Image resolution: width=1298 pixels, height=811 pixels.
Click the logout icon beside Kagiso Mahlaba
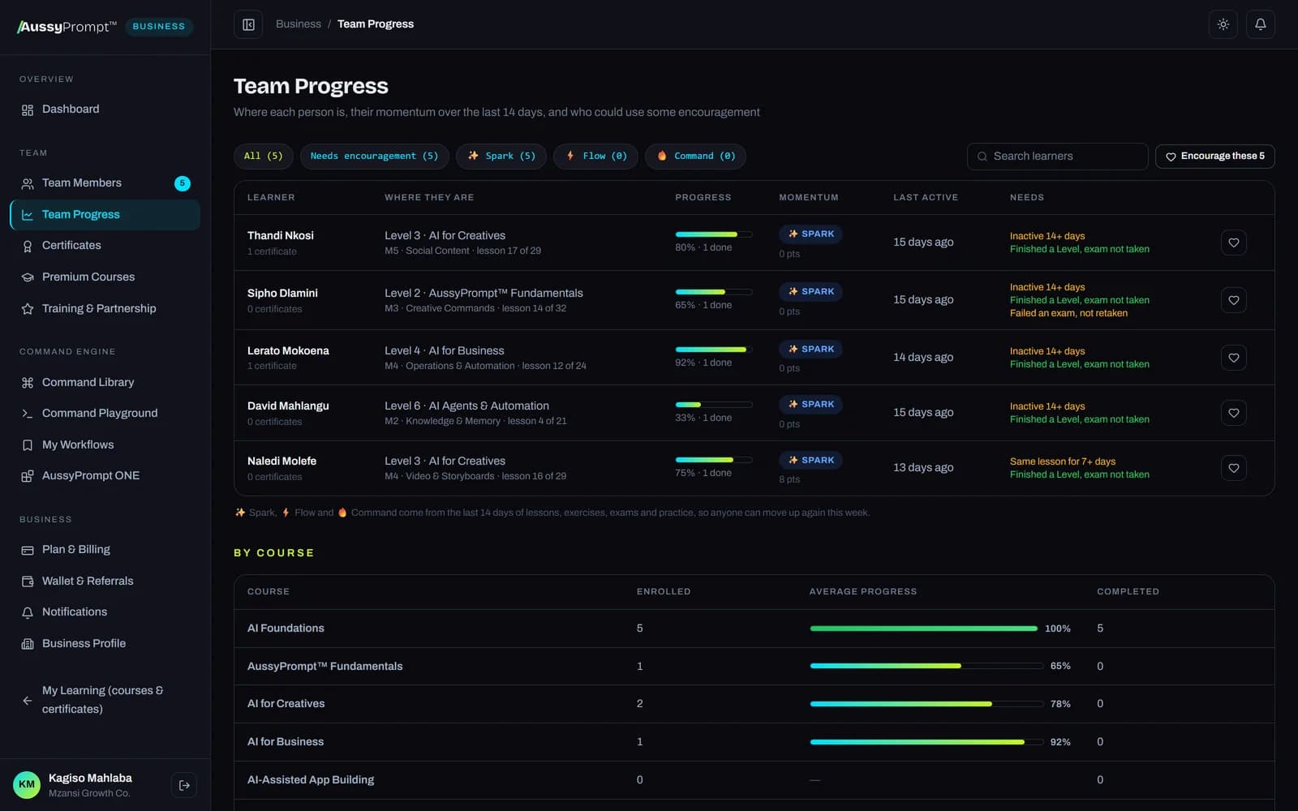(184, 785)
